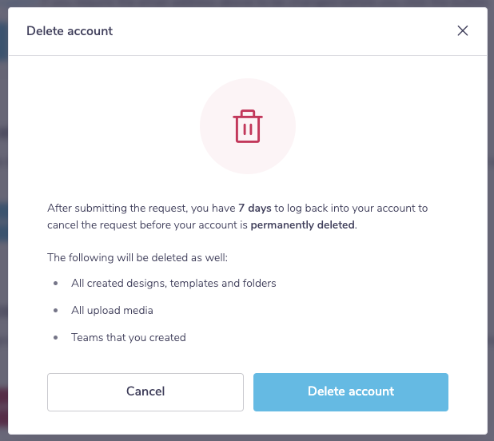Screen dimensions: 494x441
Task: Select the "All upload media" list item
Action: 112,310
